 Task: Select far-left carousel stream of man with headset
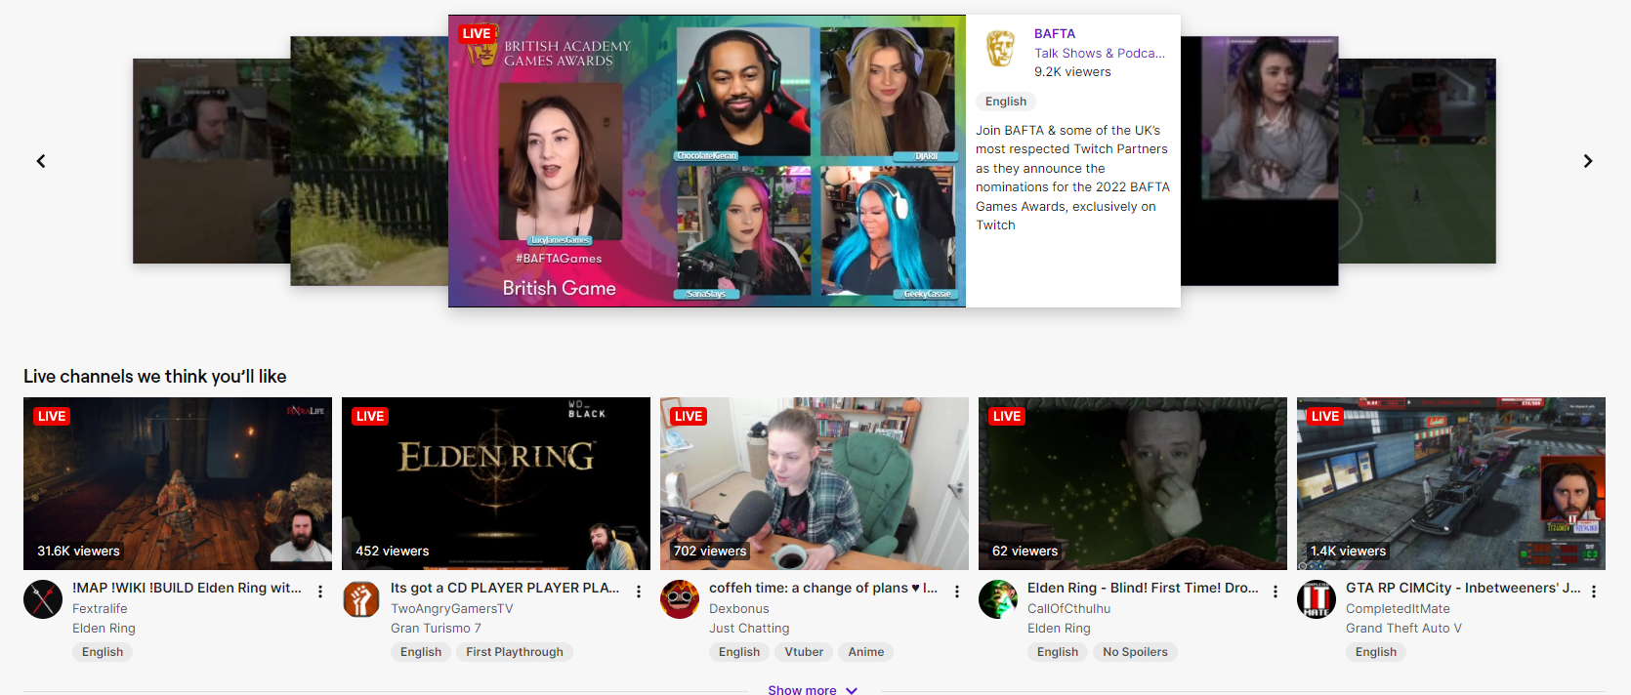click(211, 161)
